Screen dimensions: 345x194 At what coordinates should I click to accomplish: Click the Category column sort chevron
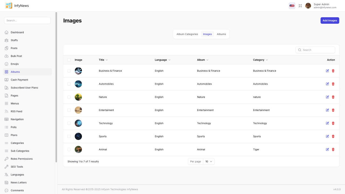coord(267,60)
